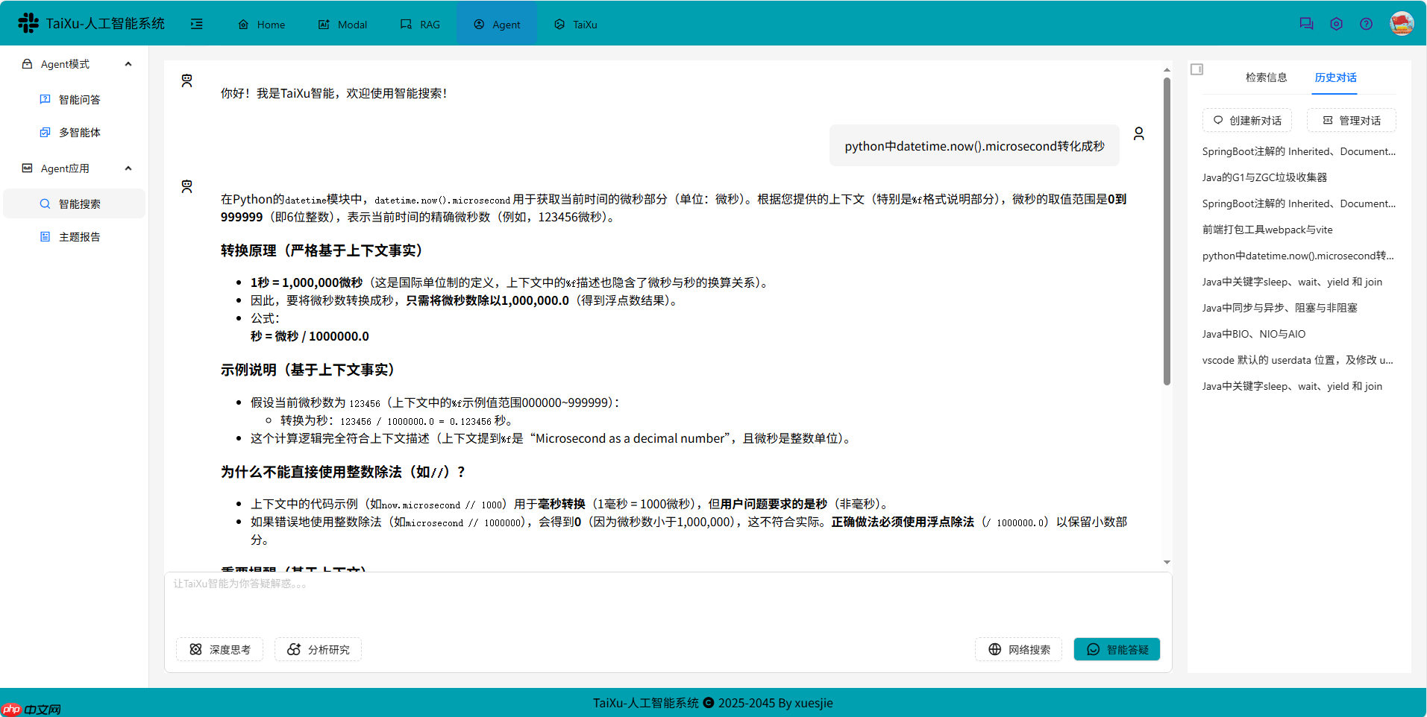Screen dimensions: 1427x717
Task: Open the TaiXu logo icon in navbar
Action: (28, 23)
